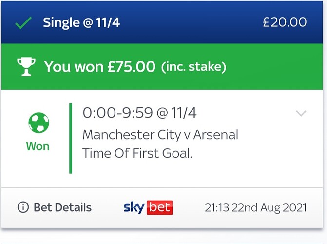Click the Manchester City v Arsenal fixture
The height and width of the screenshot is (244, 327).
160,134
